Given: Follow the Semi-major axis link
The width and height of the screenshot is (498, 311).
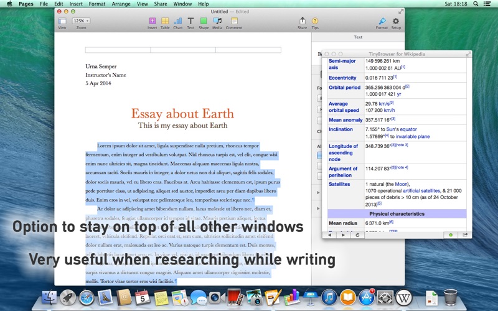Looking at the screenshot, I should pos(342,64).
